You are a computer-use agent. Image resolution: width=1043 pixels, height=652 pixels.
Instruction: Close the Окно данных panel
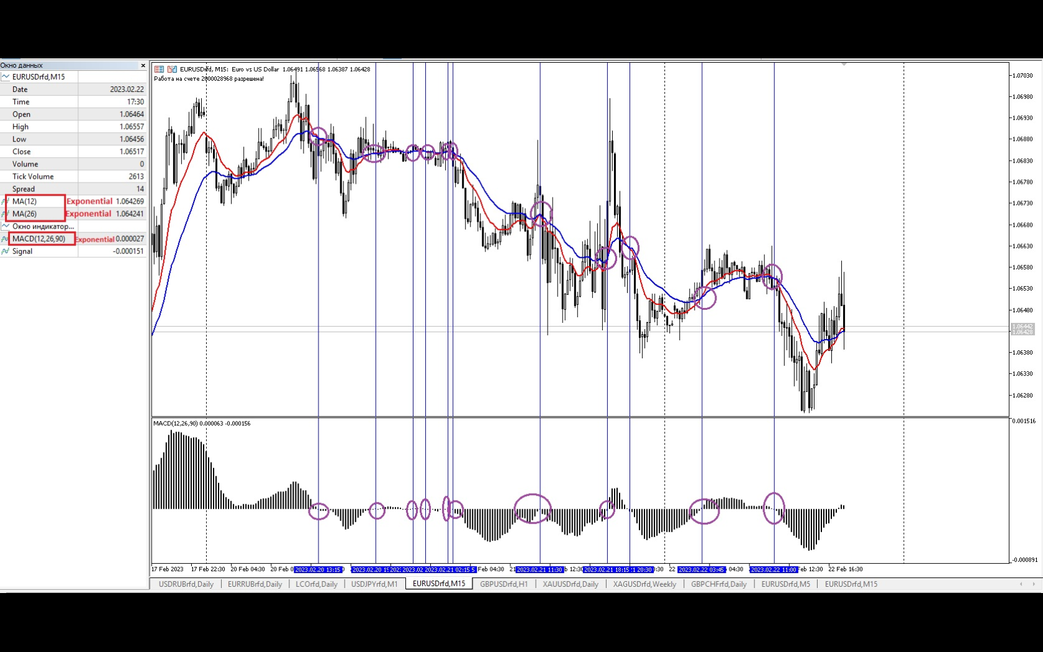click(x=143, y=66)
